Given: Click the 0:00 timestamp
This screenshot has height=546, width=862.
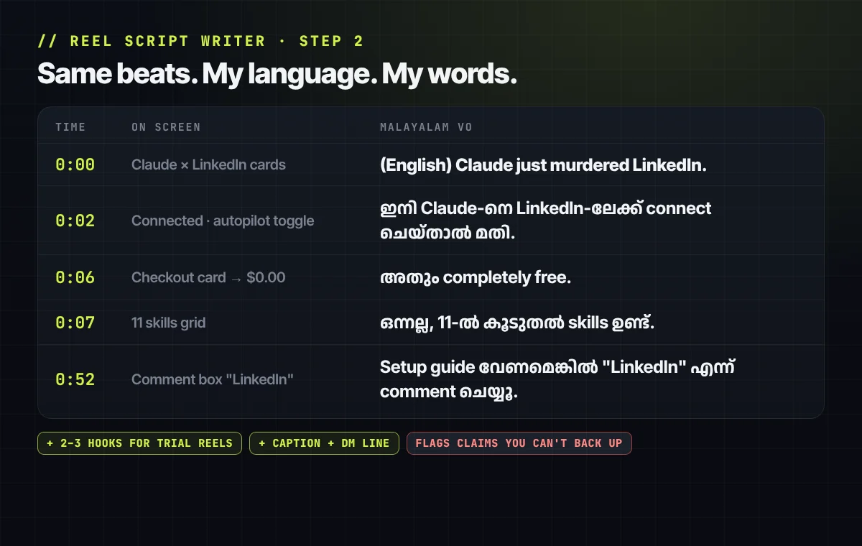Looking at the screenshot, I should pyautogui.click(x=75, y=165).
